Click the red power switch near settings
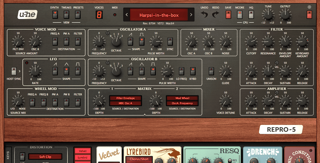 click(x=309, y=15)
